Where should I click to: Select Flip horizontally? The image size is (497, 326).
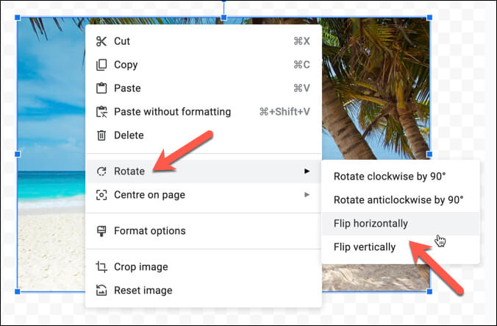tap(371, 224)
